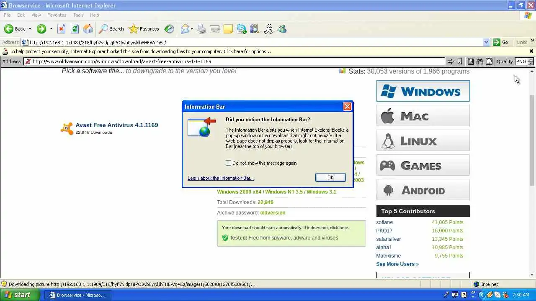The width and height of the screenshot is (536, 301).
Task: Expand the Links toolbar chevron
Action: click(533, 41)
